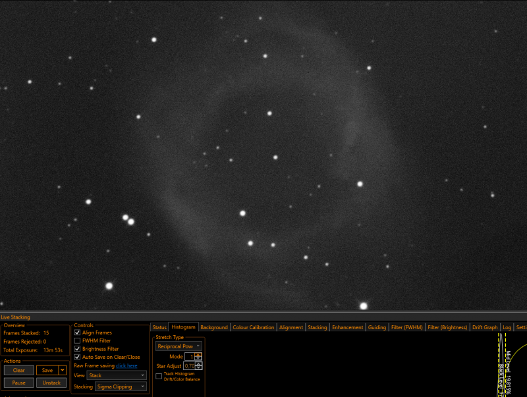Increase the Mode value with up arrow
Screen dimensions: 527x397
coord(198,355)
